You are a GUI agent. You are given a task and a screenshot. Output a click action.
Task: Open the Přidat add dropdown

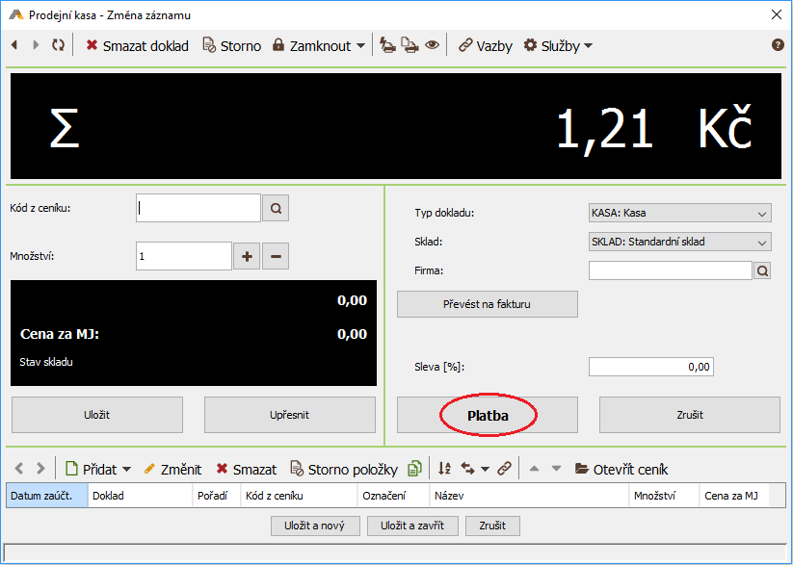[x=98, y=470]
